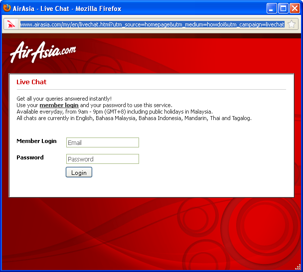Open the member login link
Image resolution: width=303 pixels, height=272 pixels.
pyautogui.click(x=59, y=105)
